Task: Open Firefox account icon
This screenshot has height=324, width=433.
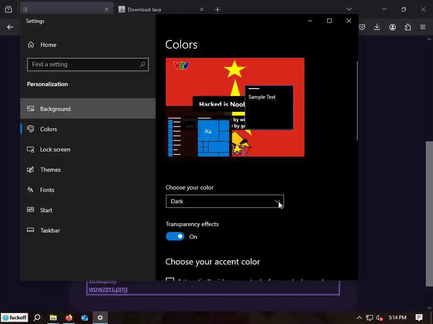Action: pyautogui.click(x=392, y=27)
